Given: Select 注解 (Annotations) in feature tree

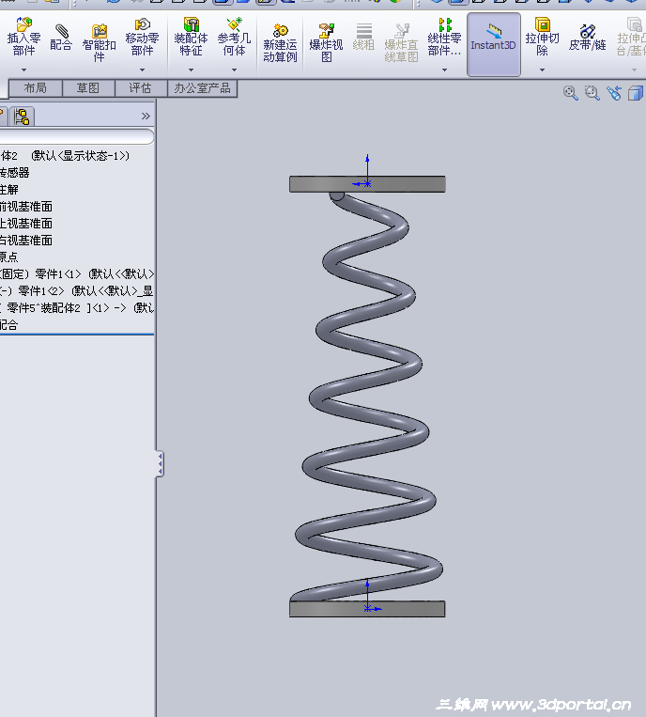Looking at the screenshot, I should tap(9, 190).
